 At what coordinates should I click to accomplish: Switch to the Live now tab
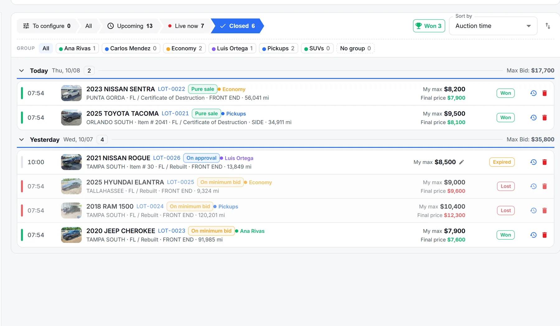186,26
